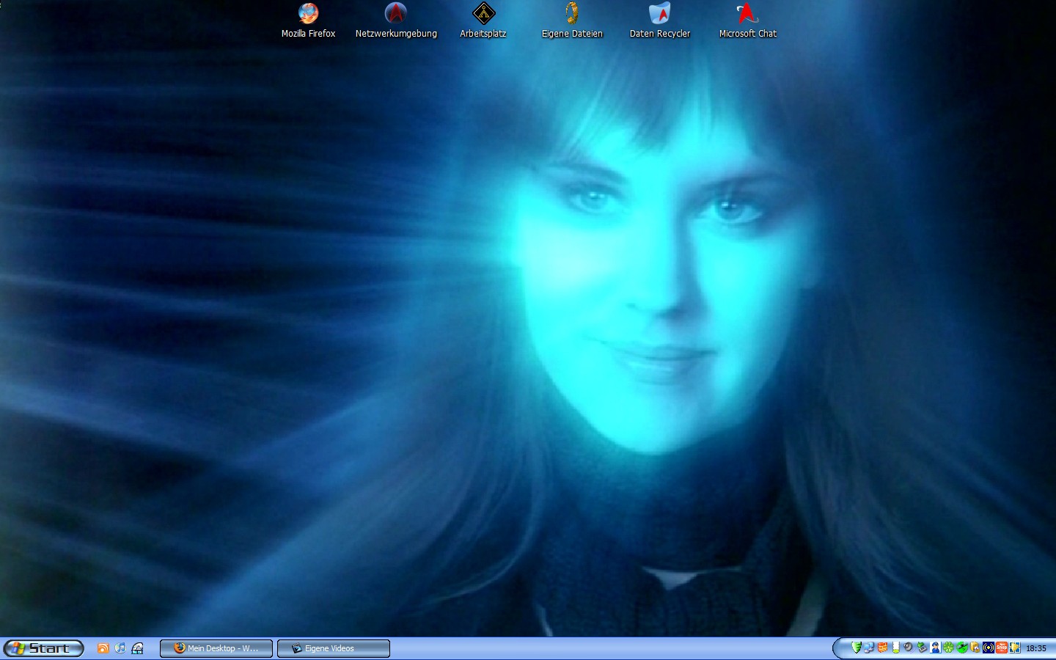Click the Start button
The image size is (1056, 660).
[43, 648]
